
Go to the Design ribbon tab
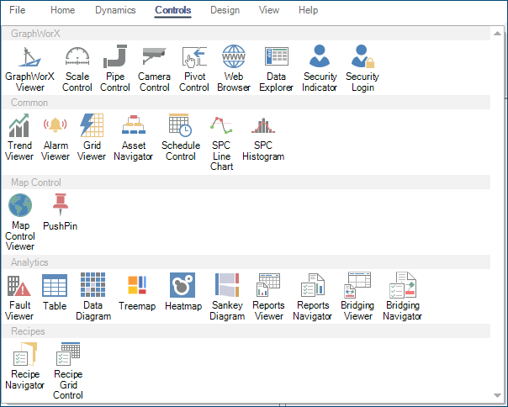coord(225,10)
